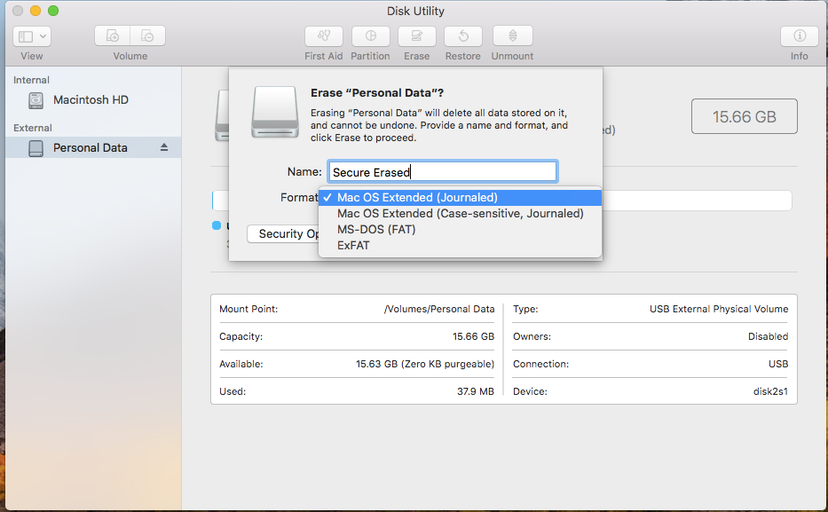828x512 pixels.
Task: Open the Info inspector
Action: click(800, 35)
